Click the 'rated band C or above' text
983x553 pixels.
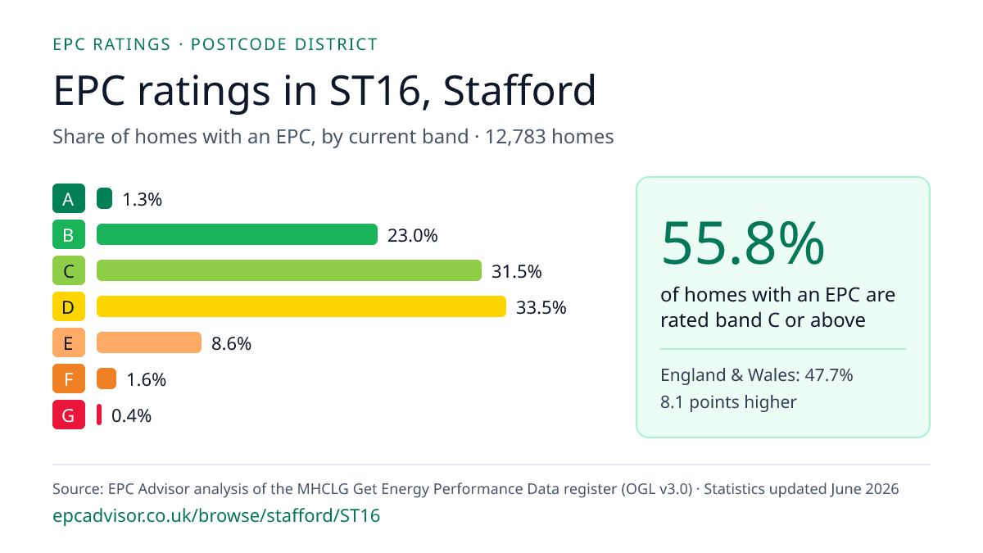pyautogui.click(x=763, y=320)
